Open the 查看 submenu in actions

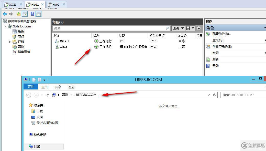click(x=216, y=53)
